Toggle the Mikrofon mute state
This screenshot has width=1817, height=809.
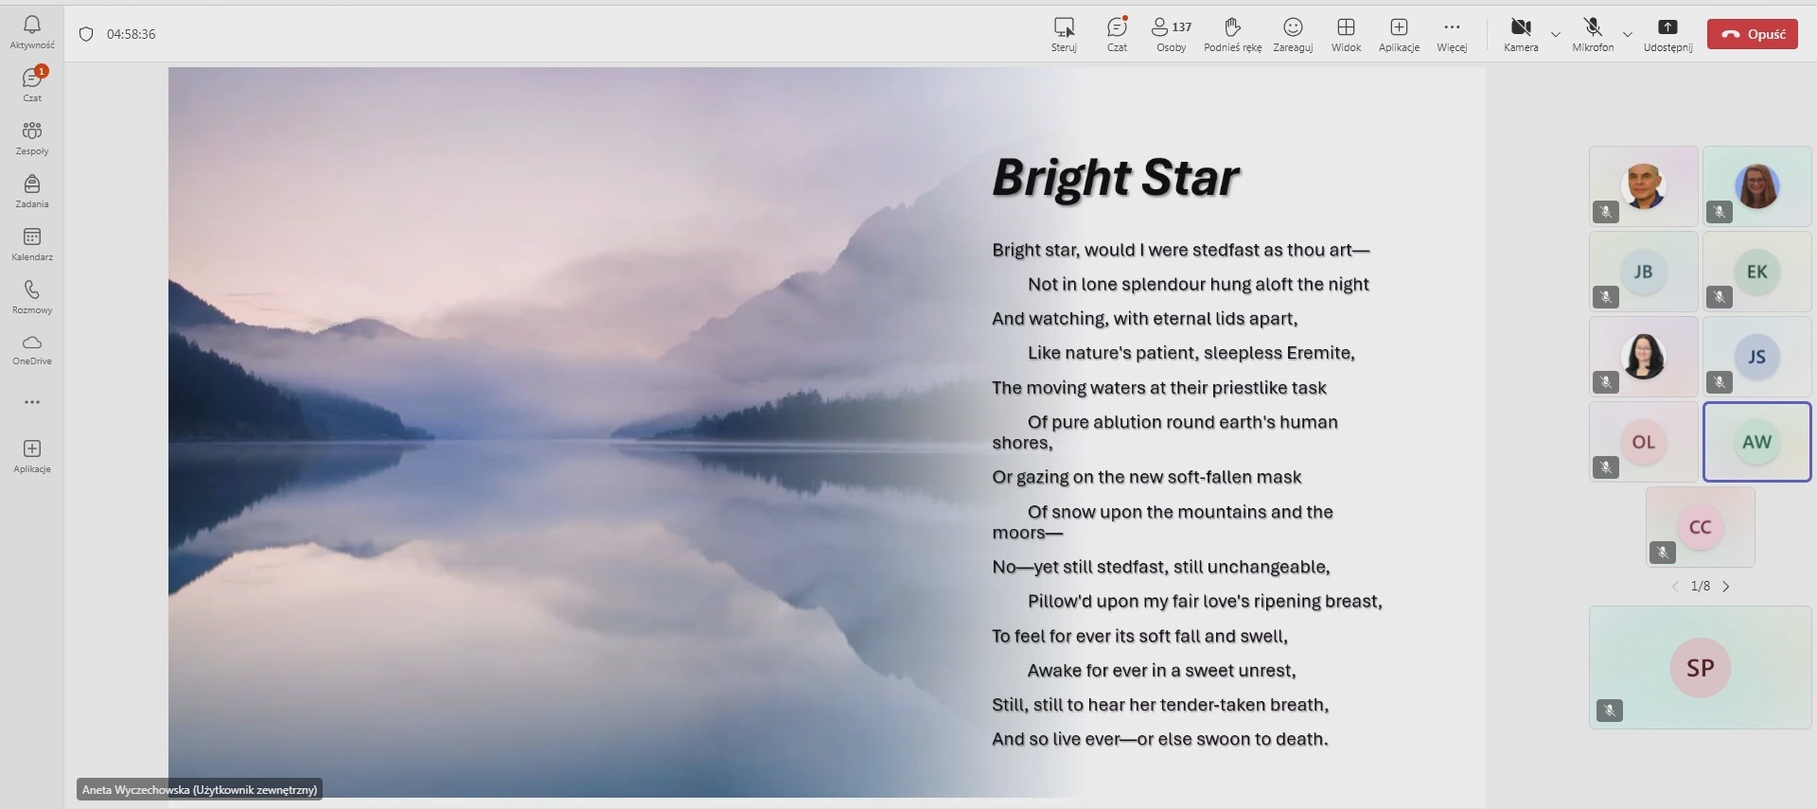1593,34
